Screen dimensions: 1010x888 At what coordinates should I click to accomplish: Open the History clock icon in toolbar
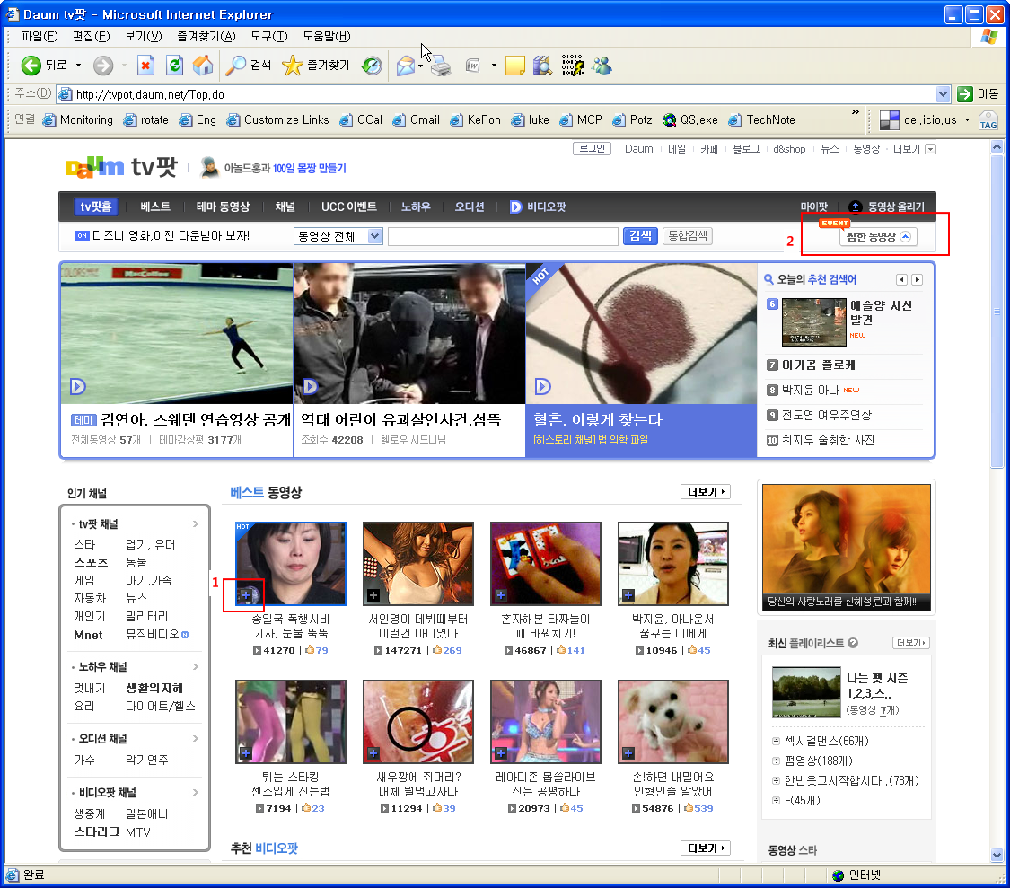click(x=372, y=65)
